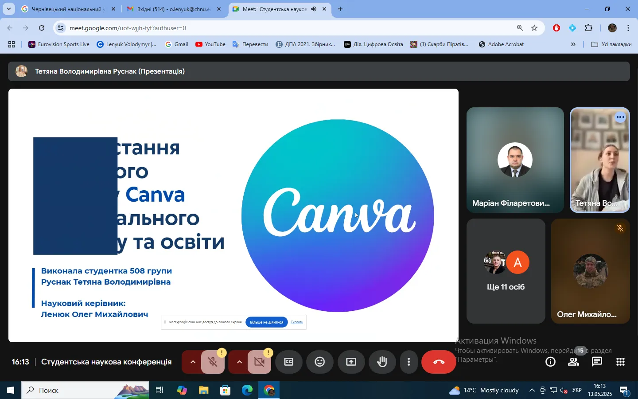
Task: Switch to Чернівецький національний tab
Action: tap(67, 9)
